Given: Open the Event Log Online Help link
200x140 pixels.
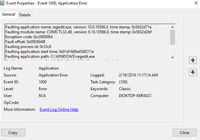Looking at the screenshot, I should (59, 109).
